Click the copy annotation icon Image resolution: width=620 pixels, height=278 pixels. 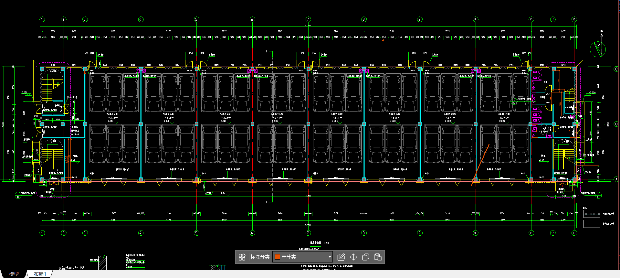(x=366, y=257)
